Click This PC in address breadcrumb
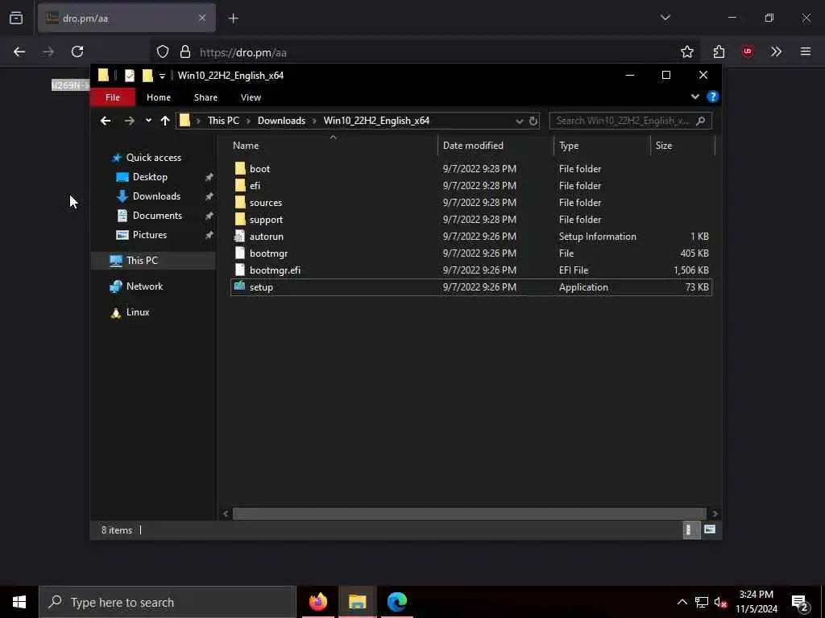 click(x=223, y=121)
